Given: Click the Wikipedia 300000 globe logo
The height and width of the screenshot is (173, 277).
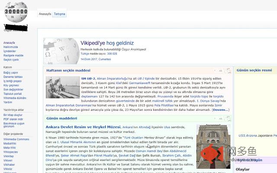Looking at the screenshot, I should (x=16, y=12).
